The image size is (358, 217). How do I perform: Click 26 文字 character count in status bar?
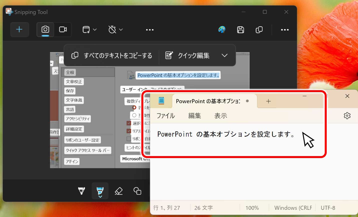pyautogui.click(x=203, y=208)
